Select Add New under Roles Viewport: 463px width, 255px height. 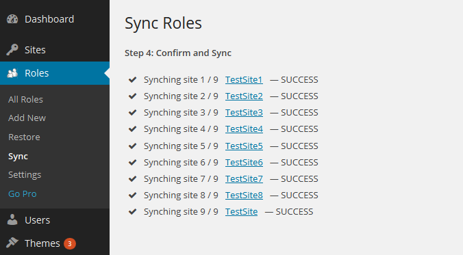[x=27, y=118]
